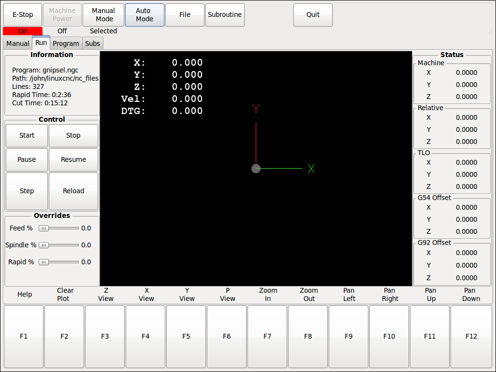496x372 pixels.
Task: Click the grey tool marker in plot
Action: [x=256, y=169]
